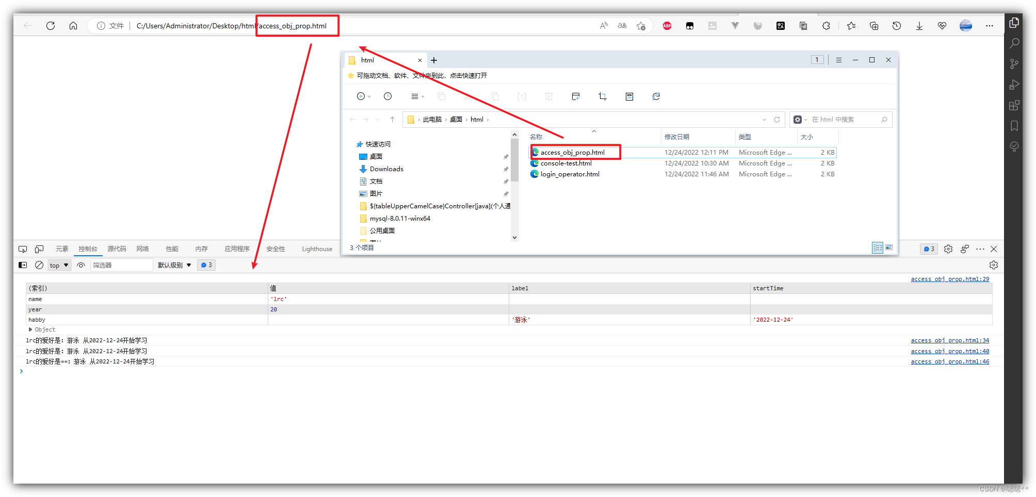Viewport: 1036px width, 497px height.
Task: Open the browser extensions puzzle icon
Action: 826,26
